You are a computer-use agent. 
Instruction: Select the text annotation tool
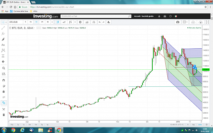pyautogui.click(x=3, y=45)
